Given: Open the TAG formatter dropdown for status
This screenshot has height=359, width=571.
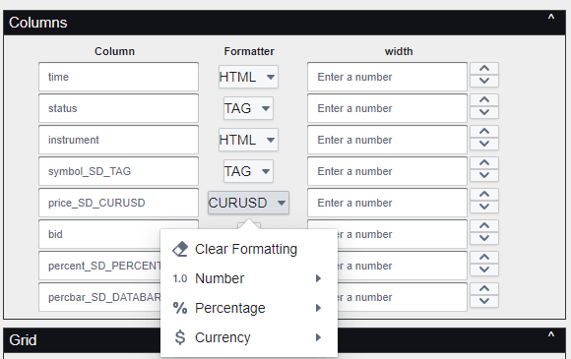Looking at the screenshot, I should (248, 108).
